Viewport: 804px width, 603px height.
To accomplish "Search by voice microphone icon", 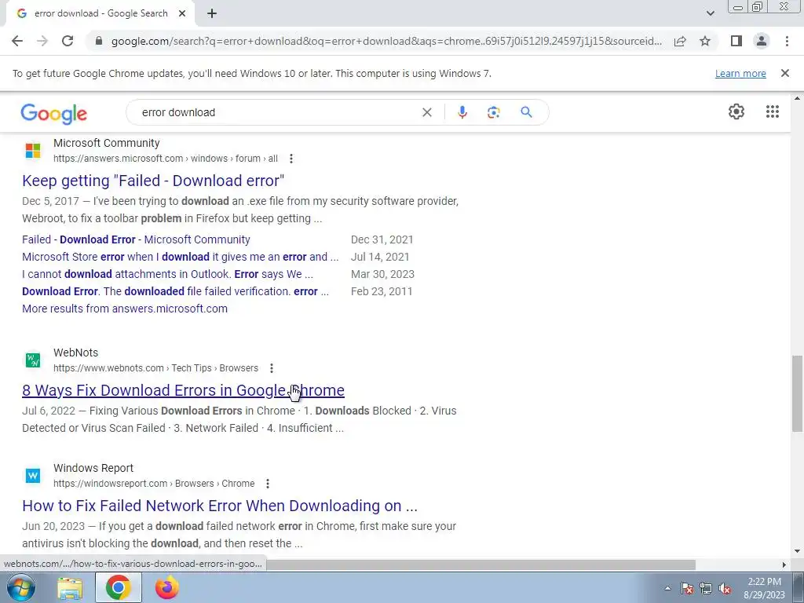I will pos(462,112).
